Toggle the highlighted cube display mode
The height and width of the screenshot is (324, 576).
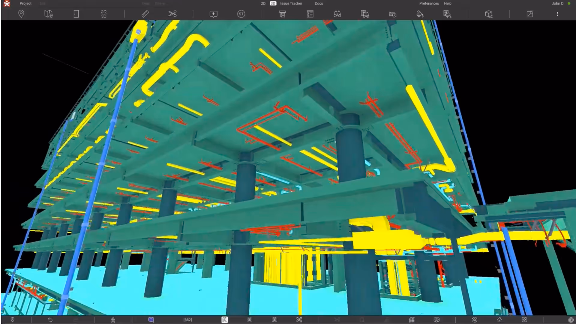click(x=225, y=320)
